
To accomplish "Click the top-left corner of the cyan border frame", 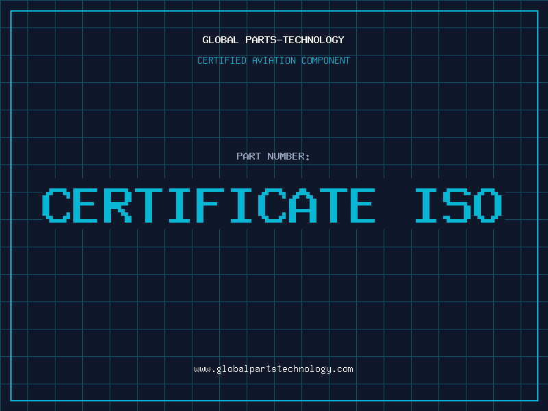I will coord(11,11).
